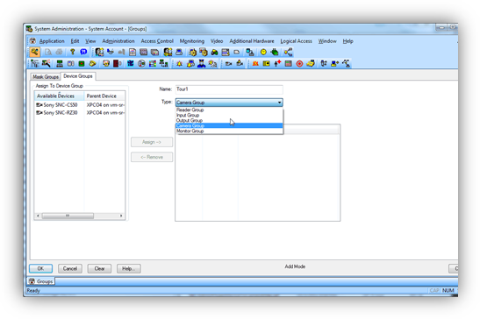Click the <- Remove button
Viewport: 480px width, 319px height.
[x=152, y=157]
